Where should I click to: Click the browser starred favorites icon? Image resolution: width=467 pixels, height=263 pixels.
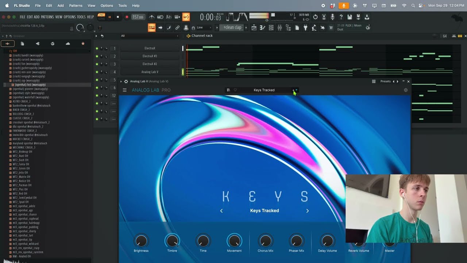(x=83, y=43)
